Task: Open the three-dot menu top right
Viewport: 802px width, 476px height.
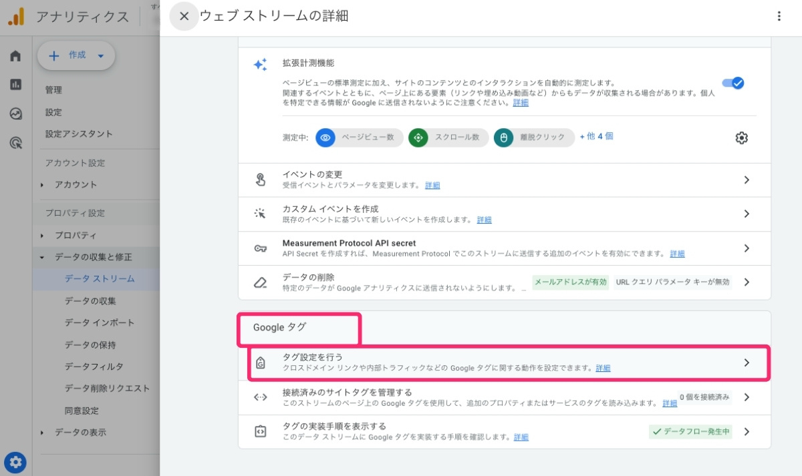Action: tap(779, 16)
